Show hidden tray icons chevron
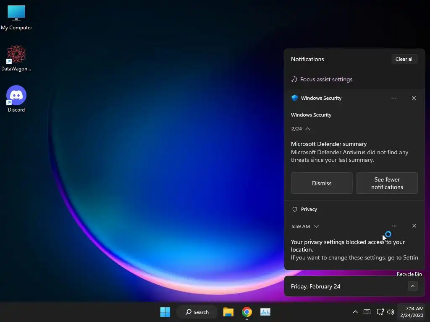Image resolution: width=430 pixels, height=322 pixels. pos(355,312)
